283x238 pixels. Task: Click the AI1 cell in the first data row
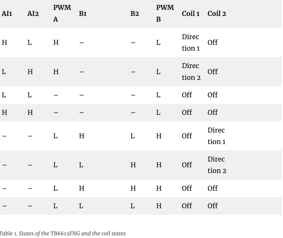(4, 43)
